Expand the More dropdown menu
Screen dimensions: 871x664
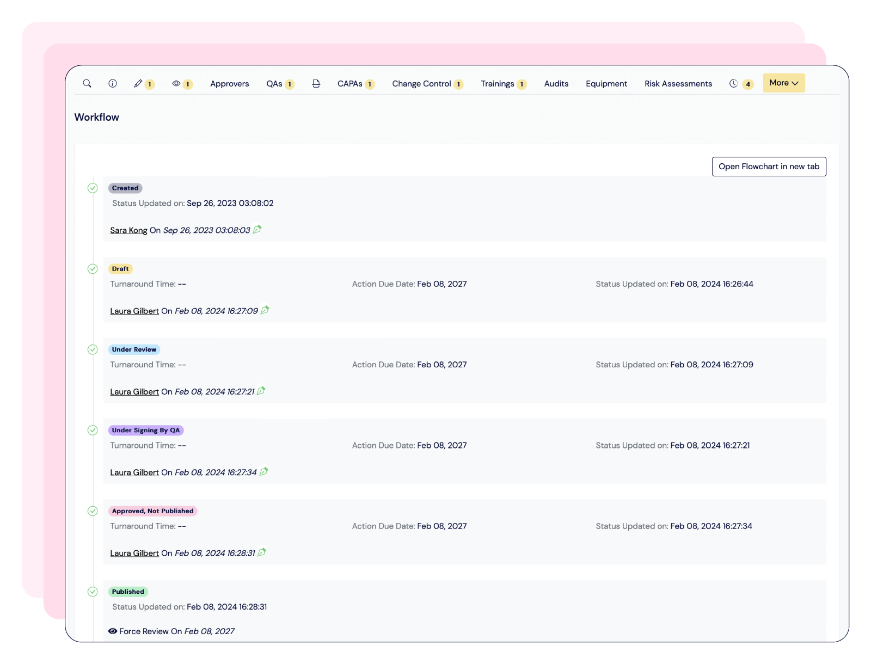pyautogui.click(x=783, y=83)
